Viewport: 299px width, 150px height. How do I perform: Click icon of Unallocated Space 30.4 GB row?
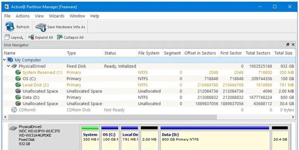[x=18, y=103]
